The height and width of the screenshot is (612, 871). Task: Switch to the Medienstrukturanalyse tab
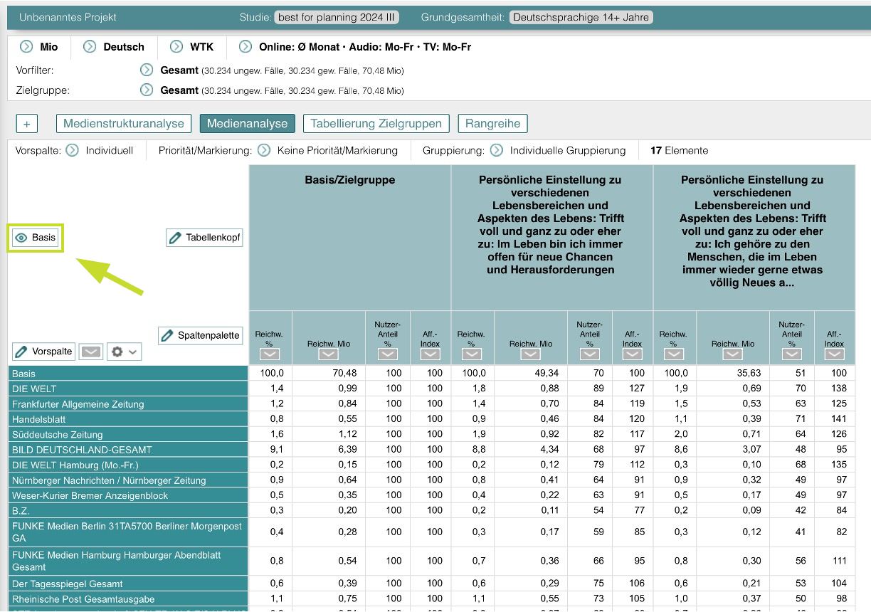click(124, 124)
